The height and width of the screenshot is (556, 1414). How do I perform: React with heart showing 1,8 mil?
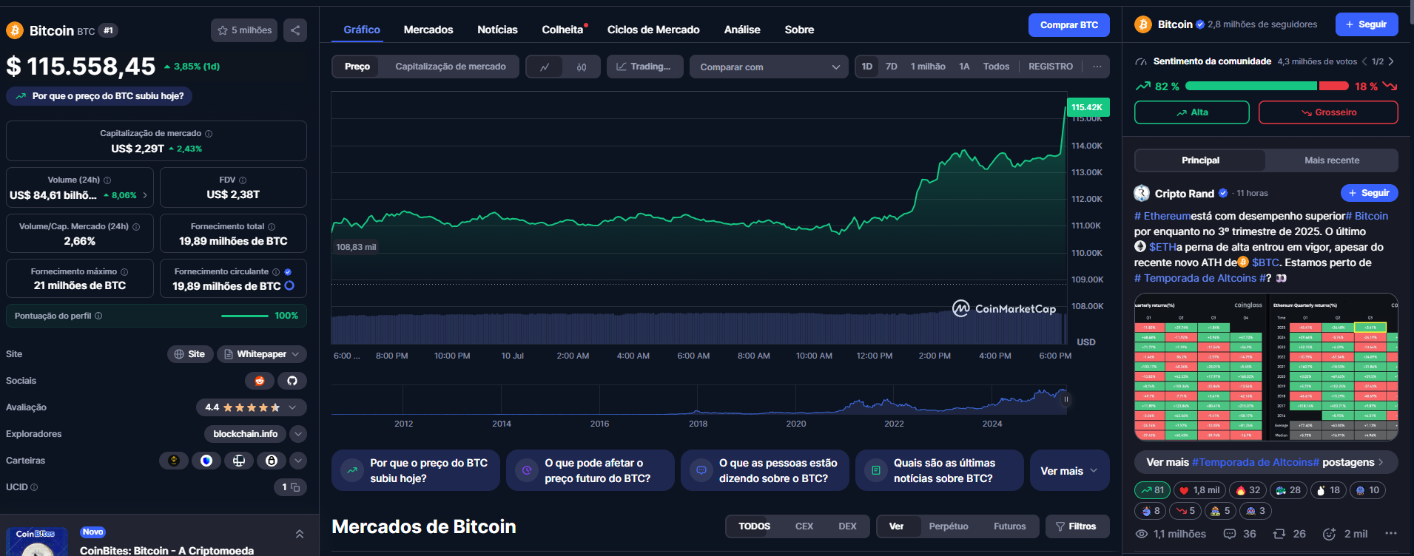click(x=1199, y=490)
